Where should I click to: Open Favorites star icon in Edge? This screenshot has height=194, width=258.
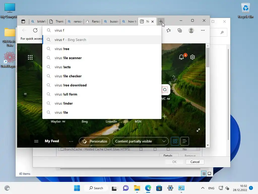point(169,30)
